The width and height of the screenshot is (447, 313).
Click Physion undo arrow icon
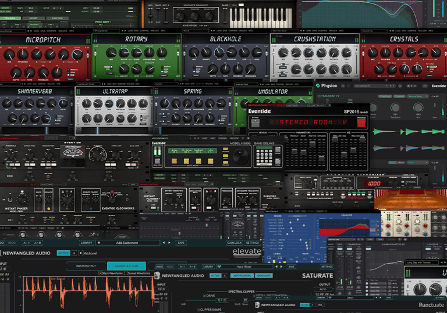[x=343, y=85]
